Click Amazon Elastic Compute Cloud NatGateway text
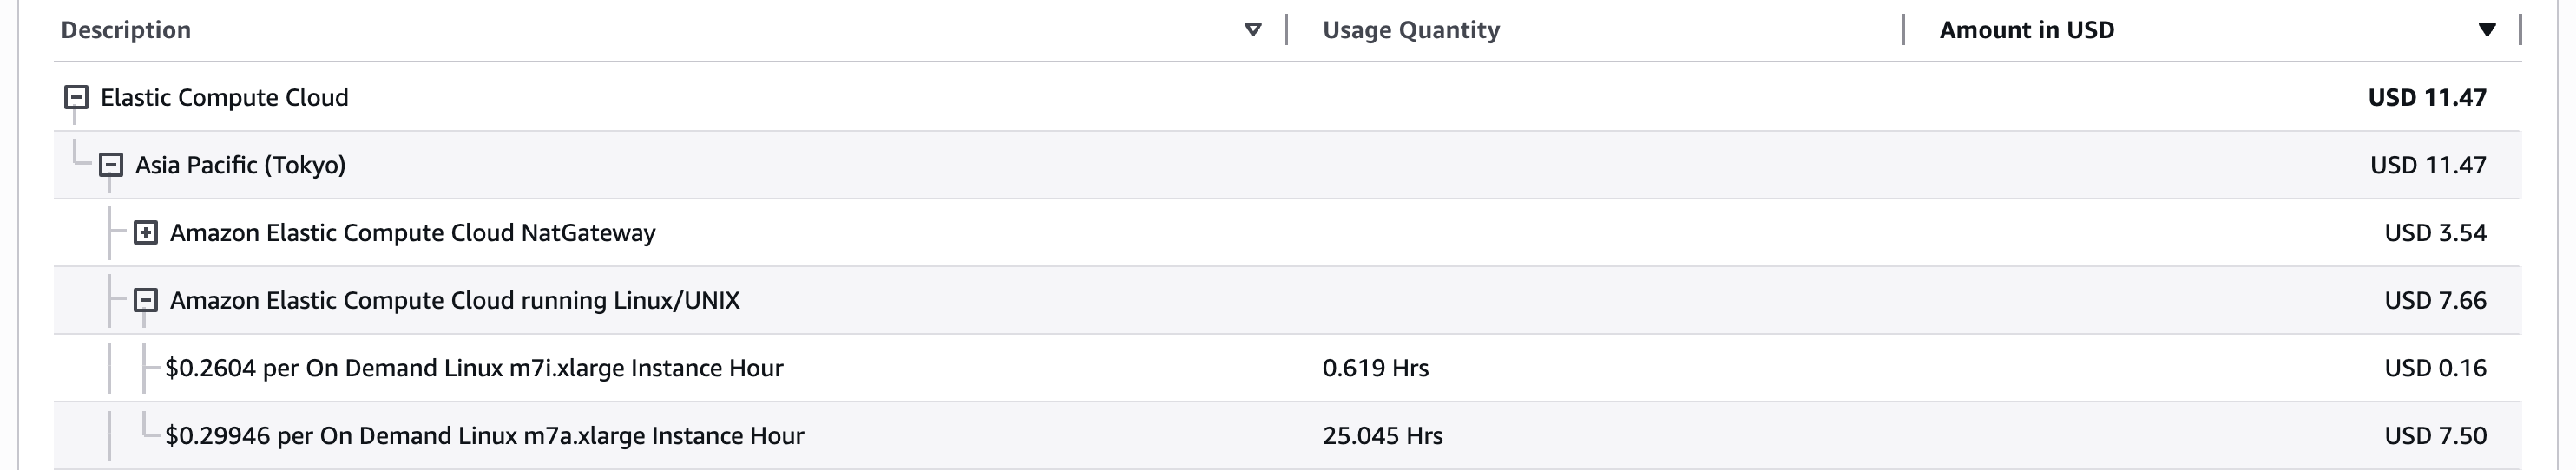This screenshot has width=2576, height=470. (x=412, y=233)
